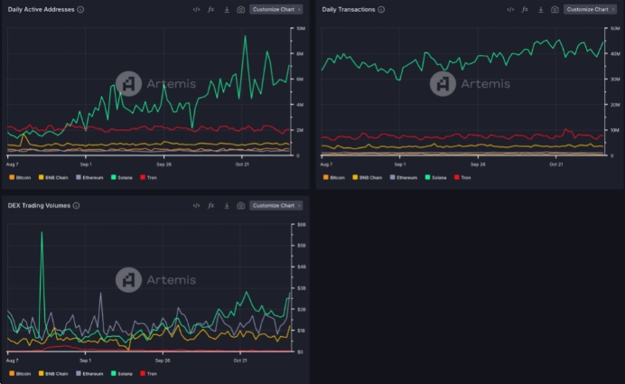Click Aug 7 label on Daily Active Addresses axis
Image resolution: width=625 pixels, height=384 pixels.
[13, 164]
